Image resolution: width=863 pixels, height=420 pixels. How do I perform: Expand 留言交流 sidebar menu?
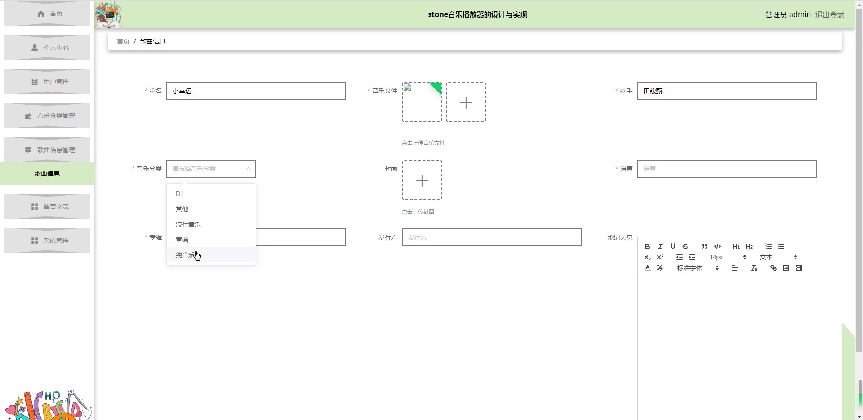(47, 206)
